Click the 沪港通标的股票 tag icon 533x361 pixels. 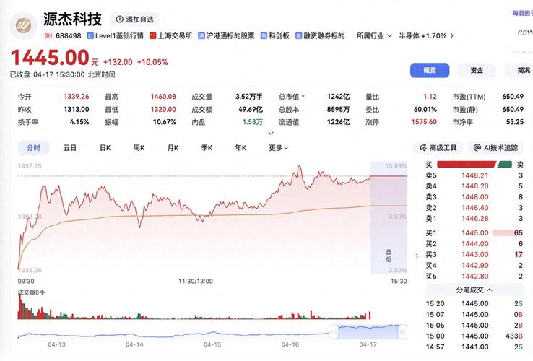coord(201,35)
